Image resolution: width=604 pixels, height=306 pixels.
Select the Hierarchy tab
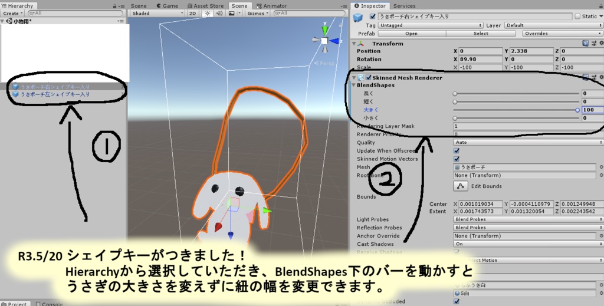(x=18, y=6)
